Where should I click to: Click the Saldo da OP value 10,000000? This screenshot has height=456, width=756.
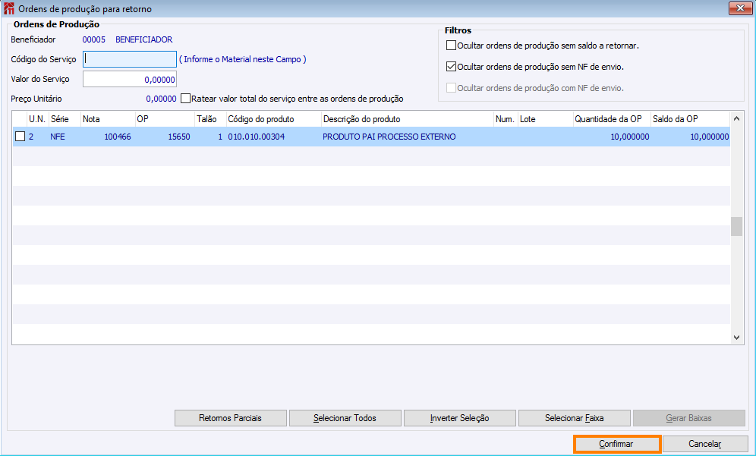point(709,137)
